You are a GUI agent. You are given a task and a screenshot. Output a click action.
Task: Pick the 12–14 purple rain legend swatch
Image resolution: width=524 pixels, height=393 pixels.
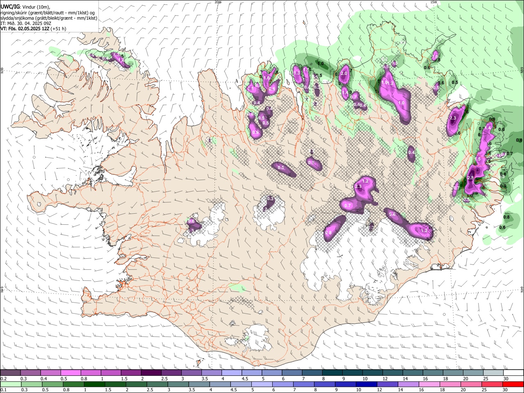[x=388, y=384]
